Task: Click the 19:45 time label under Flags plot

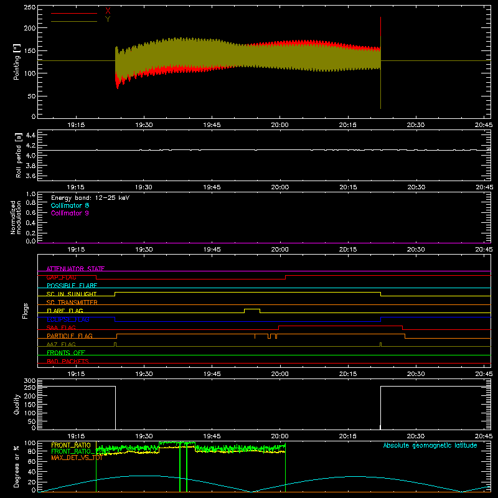Action: pos(212,374)
